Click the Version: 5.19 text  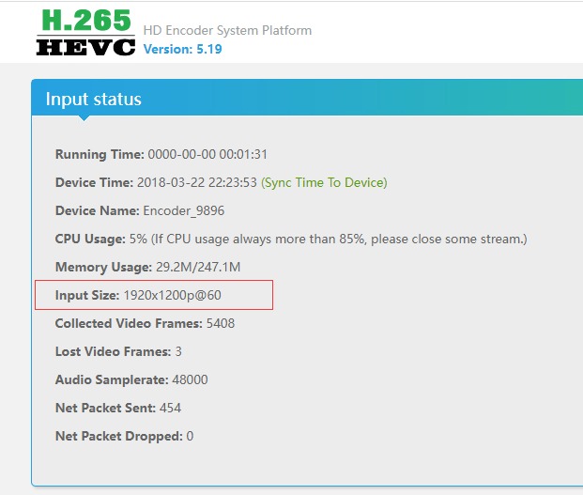pyautogui.click(x=182, y=49)
